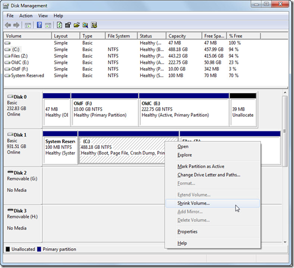Select the OldF (F:) 10.00 GB partition block

click(105, 109)
